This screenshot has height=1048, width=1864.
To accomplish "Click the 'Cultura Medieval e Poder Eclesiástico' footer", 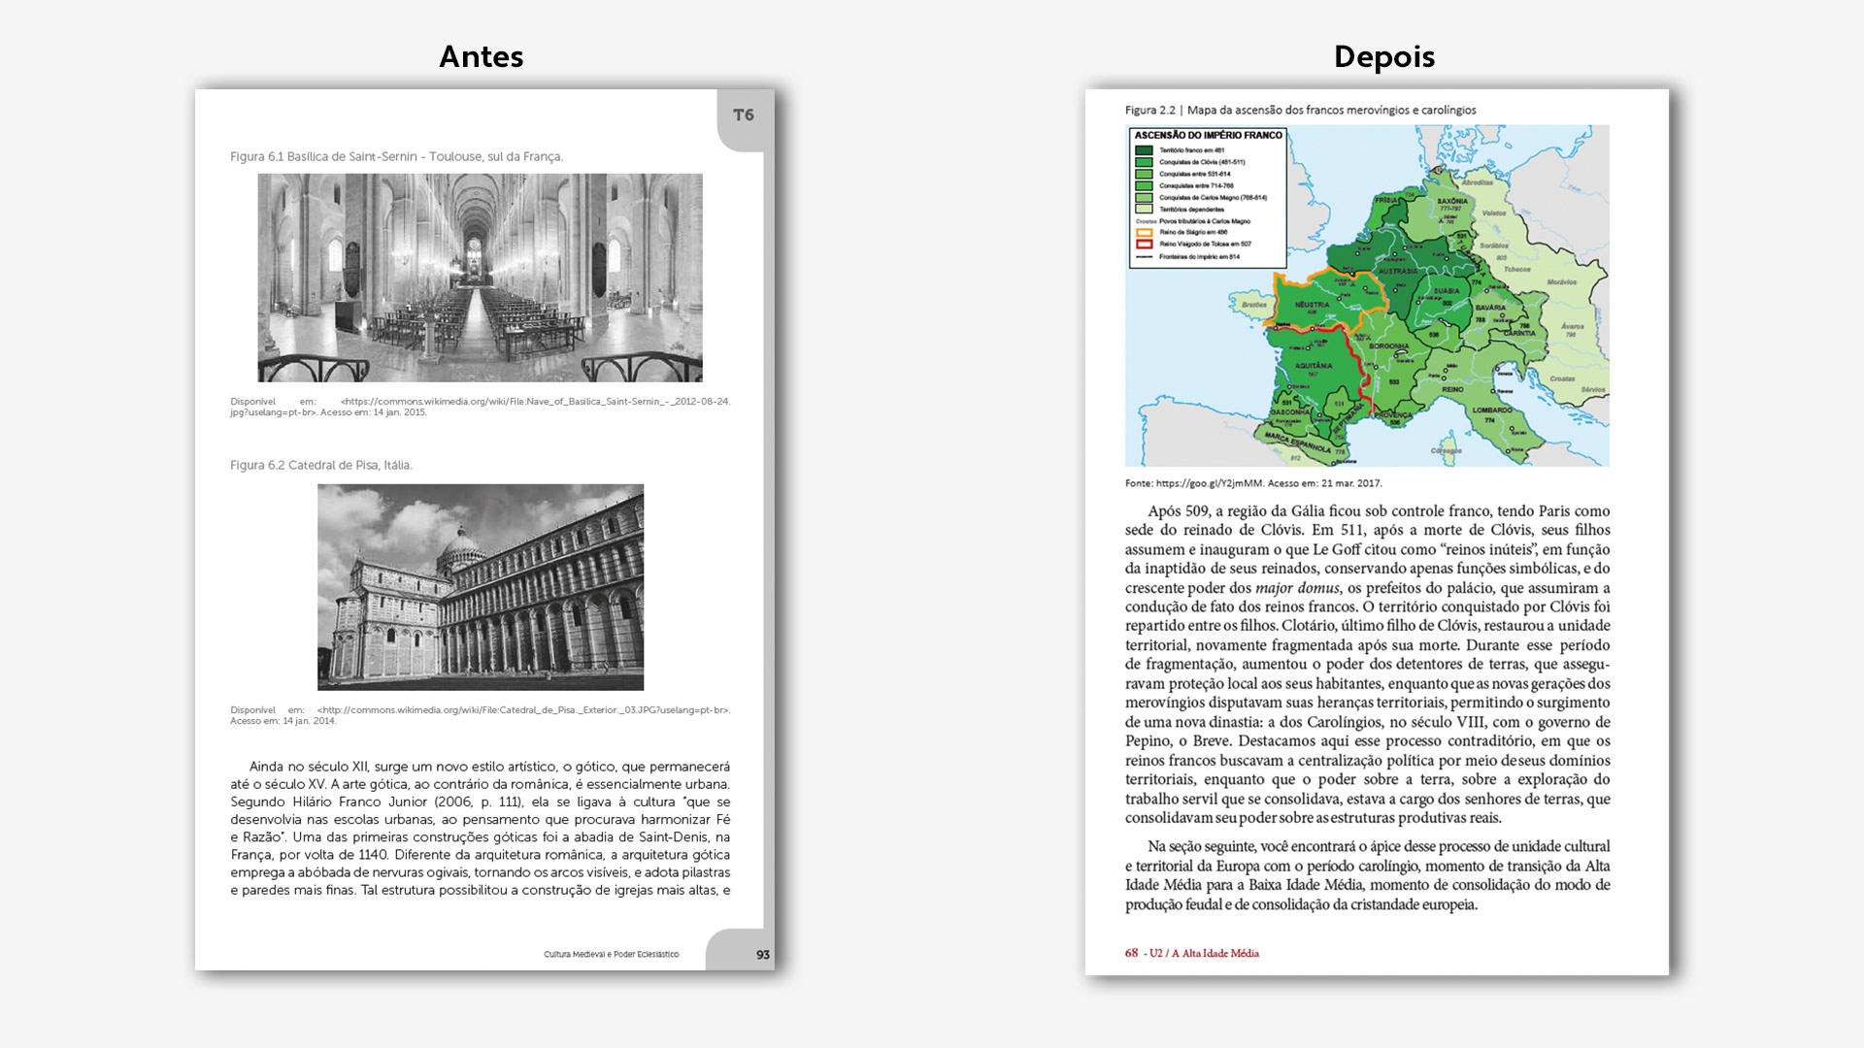I will (611, 955).
